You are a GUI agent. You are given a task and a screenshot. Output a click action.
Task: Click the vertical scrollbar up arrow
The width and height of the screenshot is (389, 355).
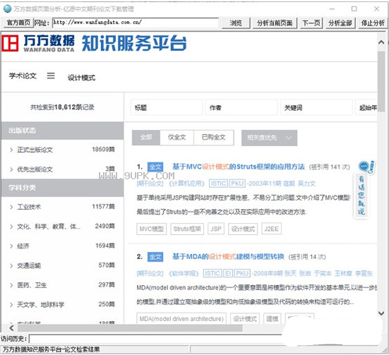click(x=381, y=42)
